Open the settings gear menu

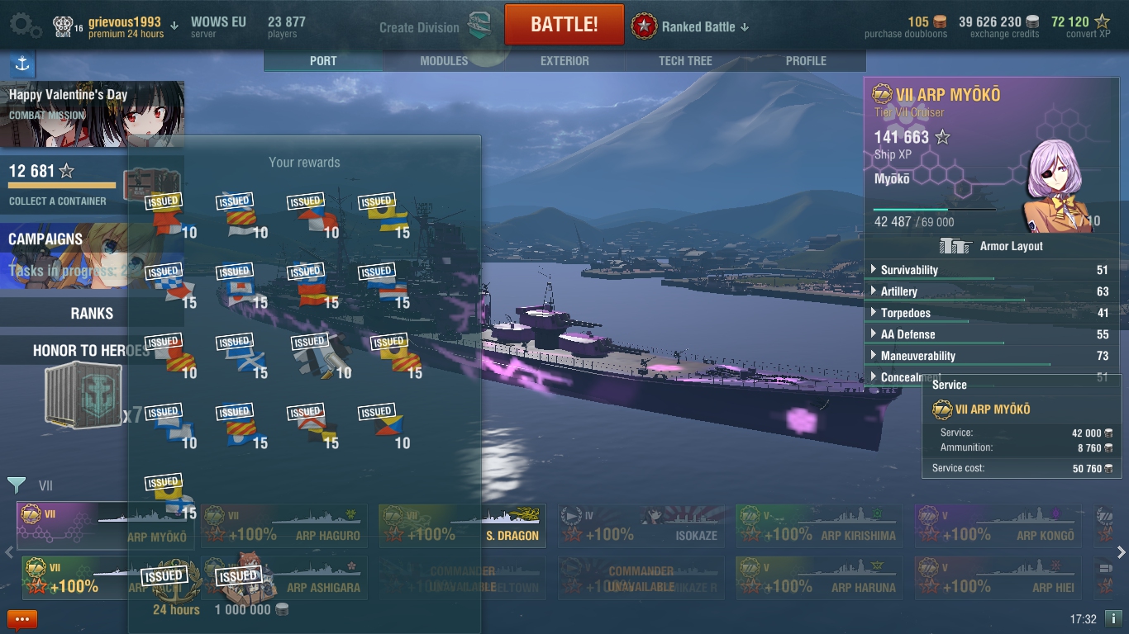(x=24, y=26)
